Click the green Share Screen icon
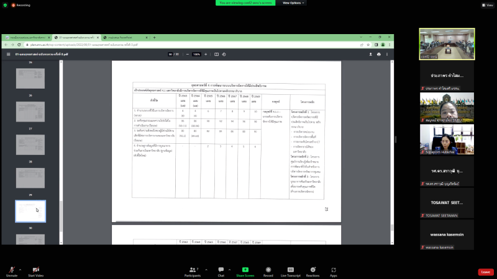 (x=245, y=270)
